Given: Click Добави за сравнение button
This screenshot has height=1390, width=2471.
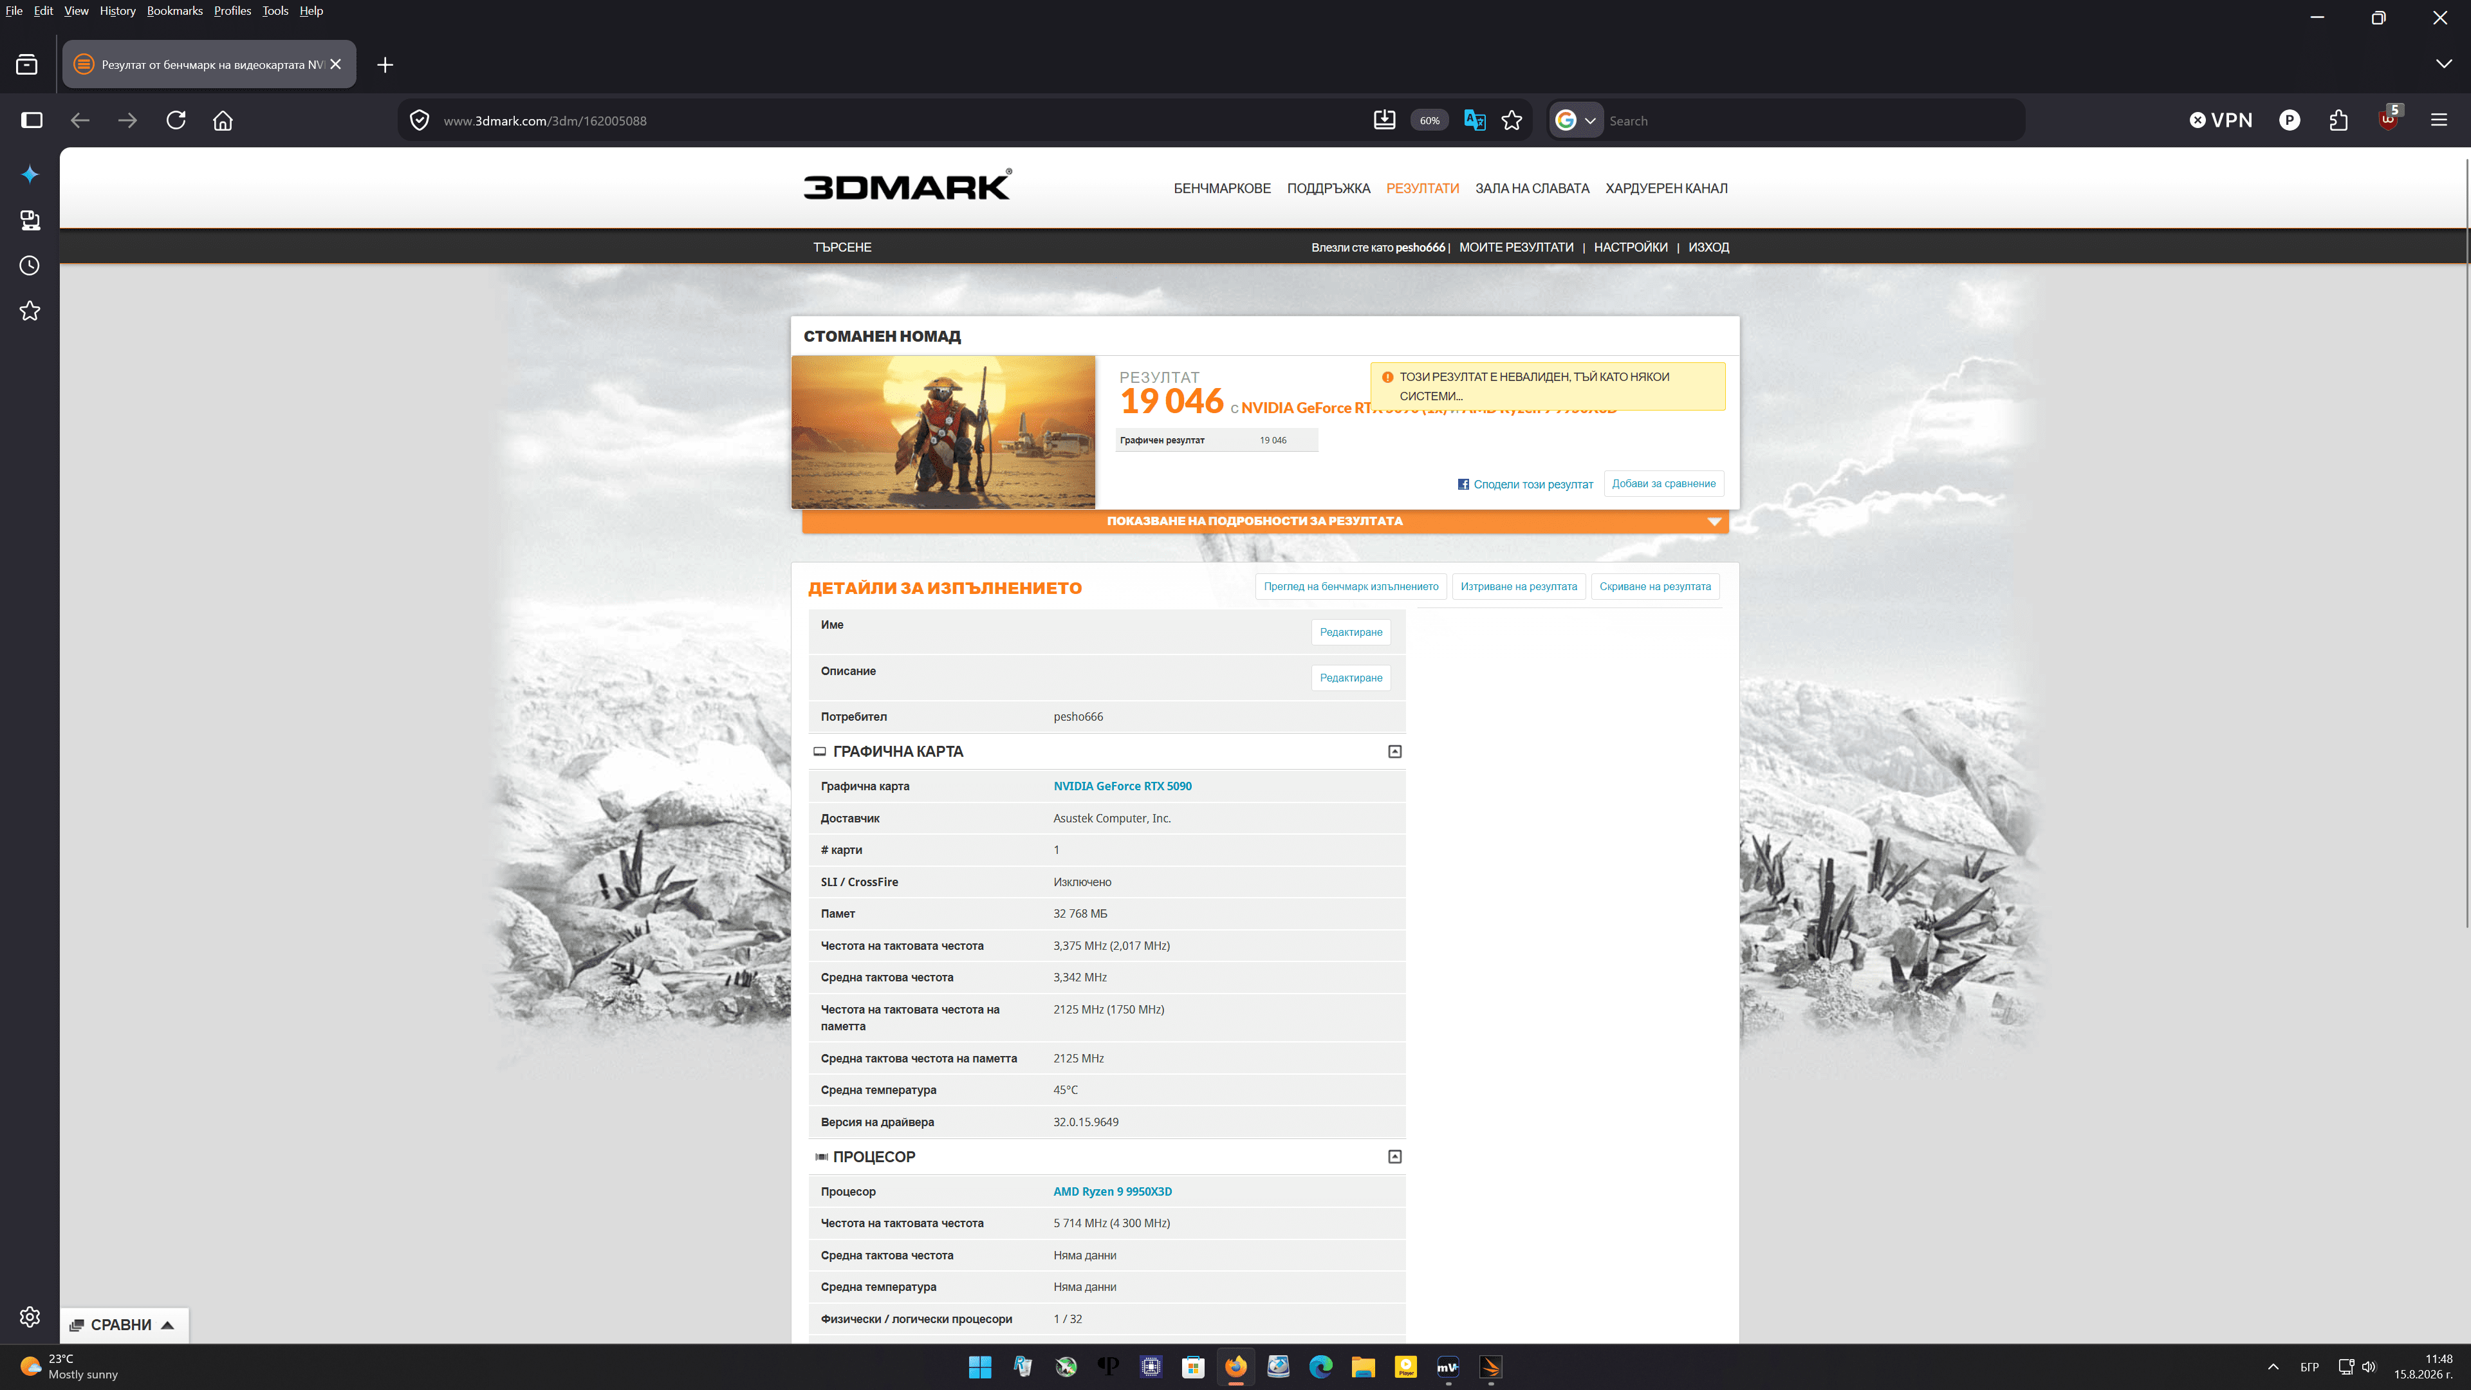Looking at the screenshot, I should click(1663, 483).
